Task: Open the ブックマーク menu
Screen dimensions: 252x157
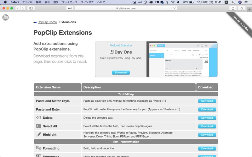Action: [70, 2]
